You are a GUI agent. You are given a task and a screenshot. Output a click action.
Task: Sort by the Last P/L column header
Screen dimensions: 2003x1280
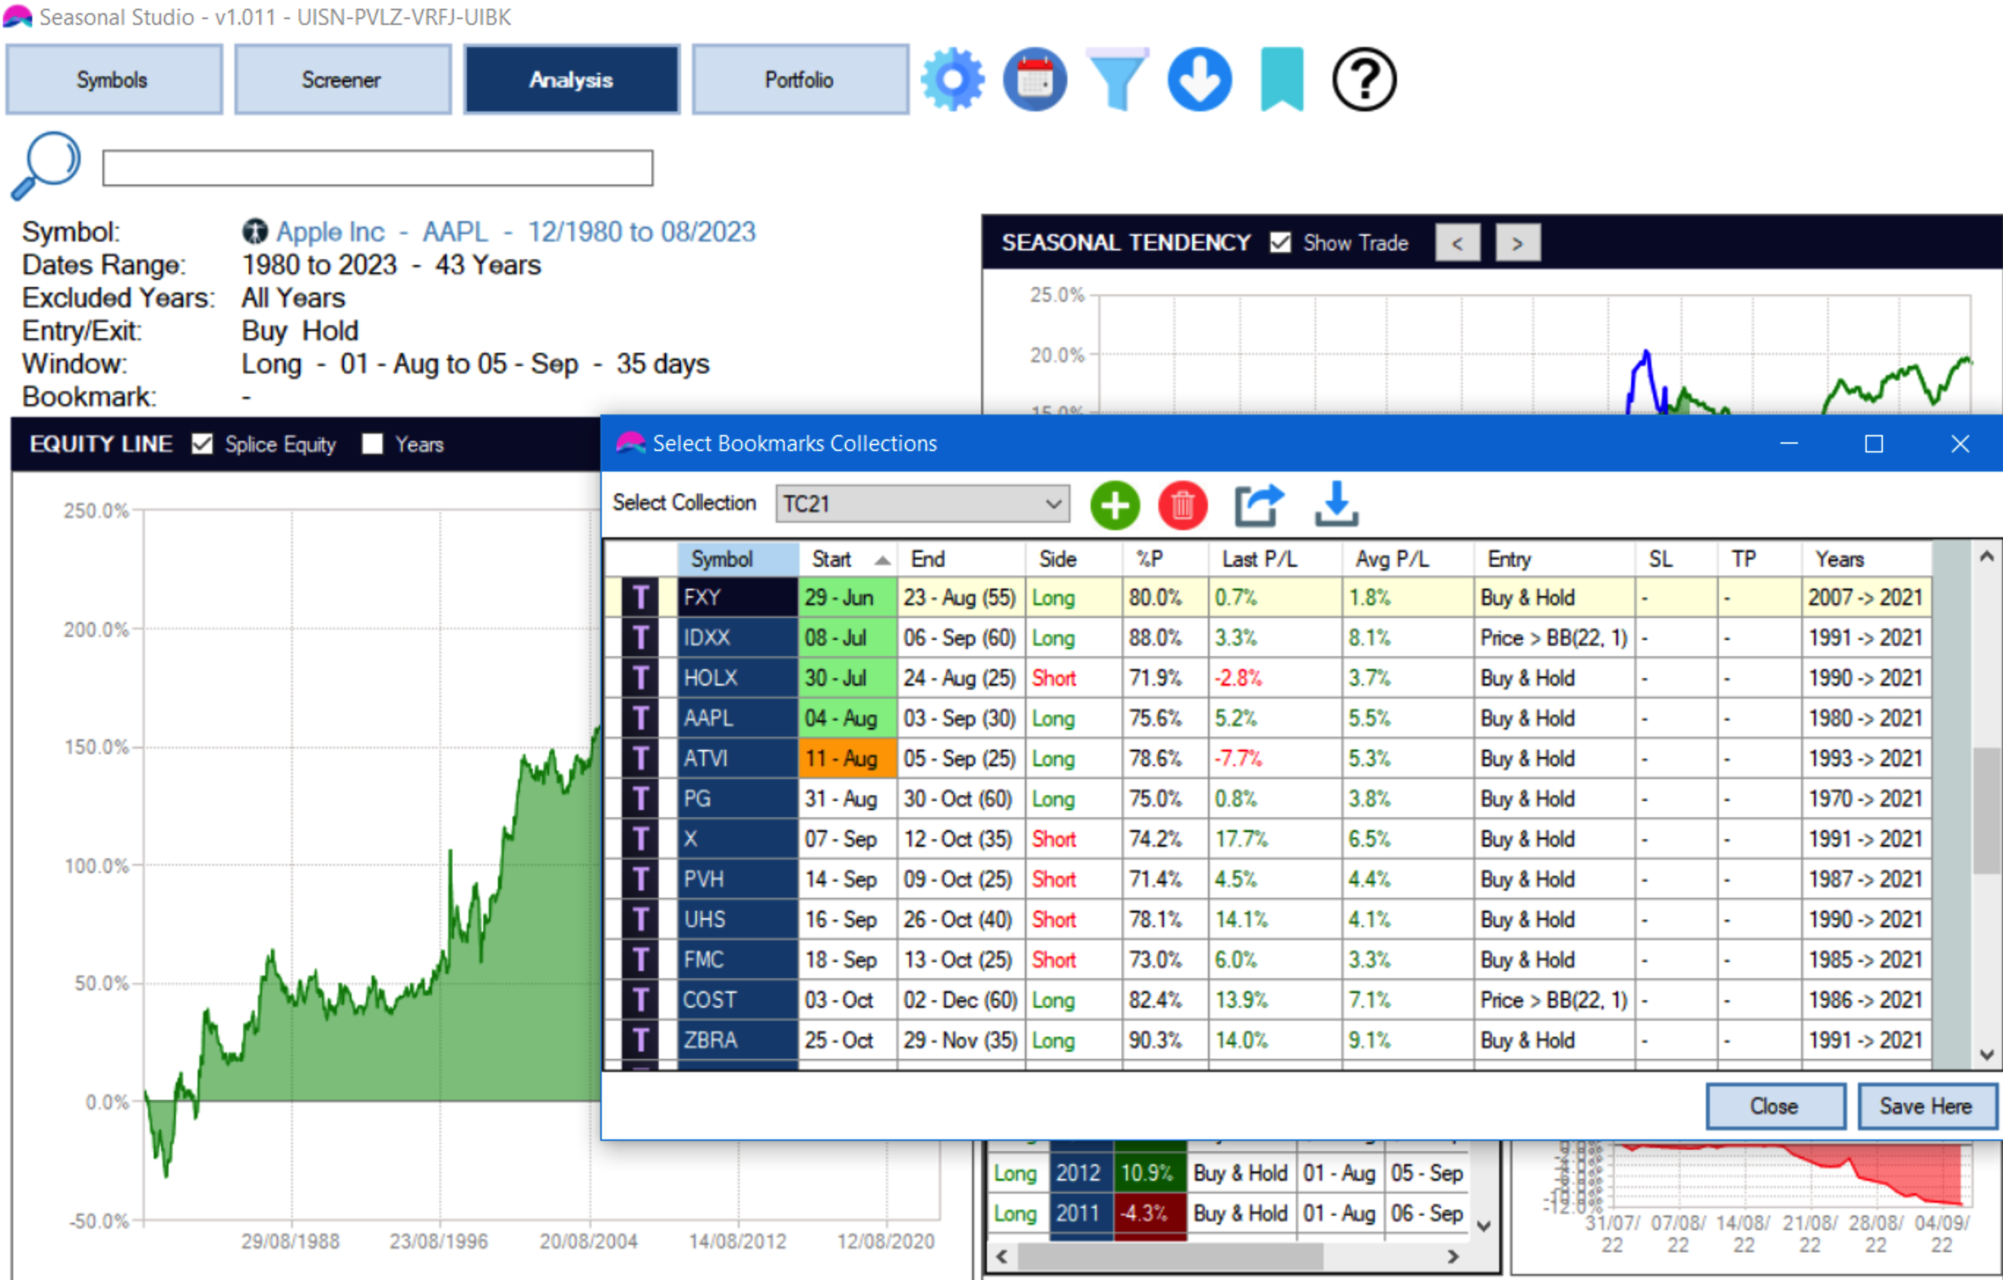pyautogui.click(x=1275, y=559)
